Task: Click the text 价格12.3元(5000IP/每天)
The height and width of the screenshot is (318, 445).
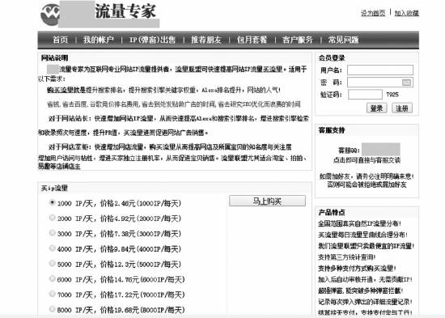Action: pos(141,265)
